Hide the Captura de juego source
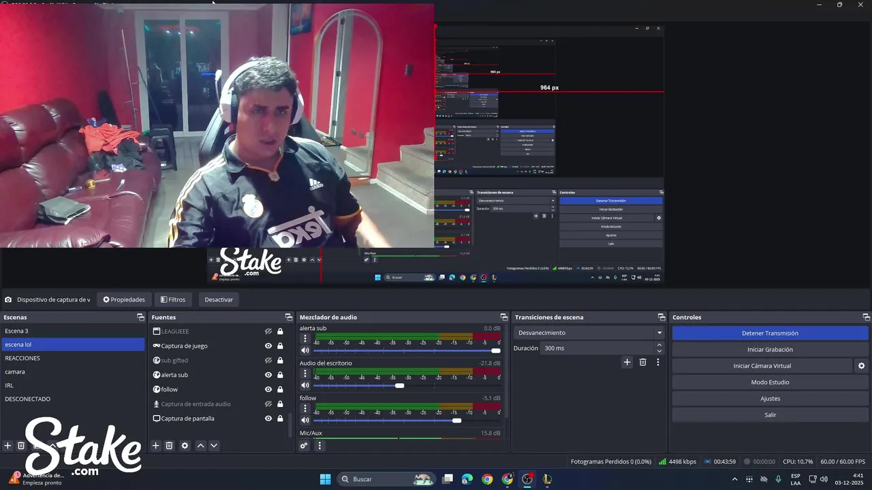 (268, 346)
